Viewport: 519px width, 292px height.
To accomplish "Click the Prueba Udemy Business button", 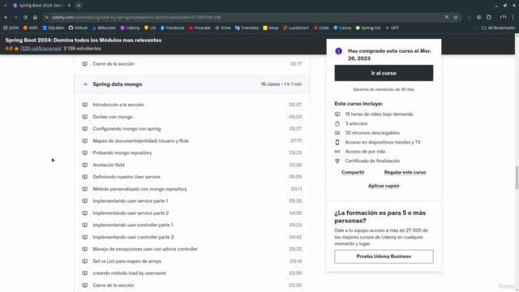I will pyautogui.click(x=384, y=256).
